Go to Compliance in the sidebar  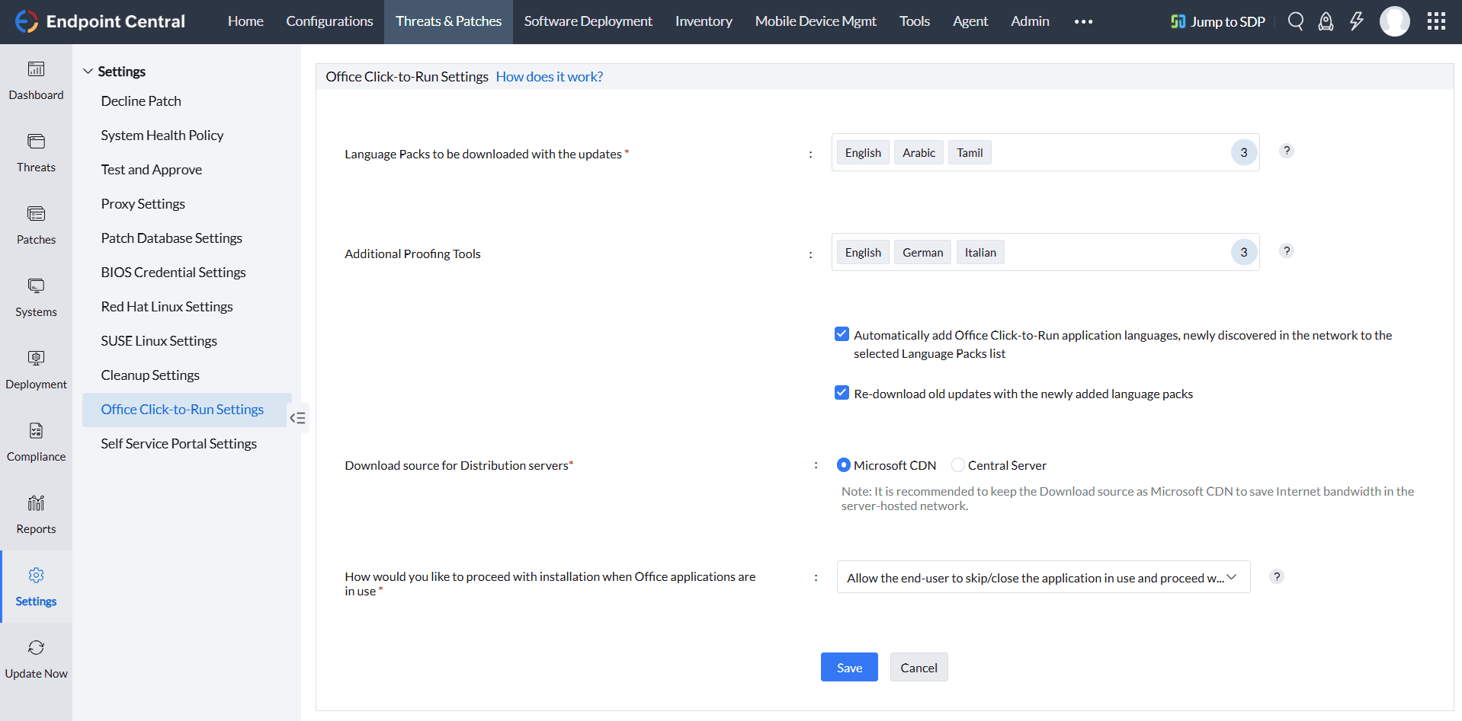(36, 441)
